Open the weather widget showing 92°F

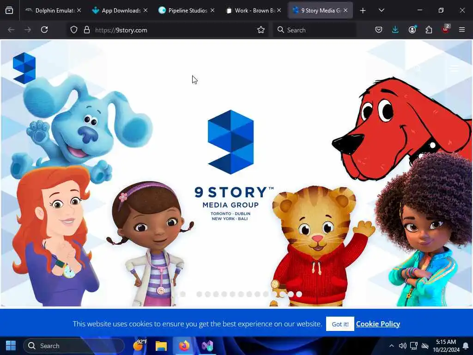click(139, 345)
